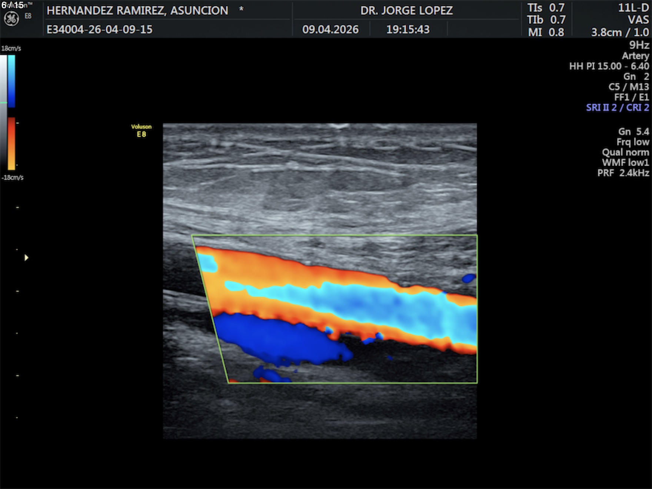Click the SRI II 2 / CRI 2 setting
The image size is (652, 489).
point(617,108)
